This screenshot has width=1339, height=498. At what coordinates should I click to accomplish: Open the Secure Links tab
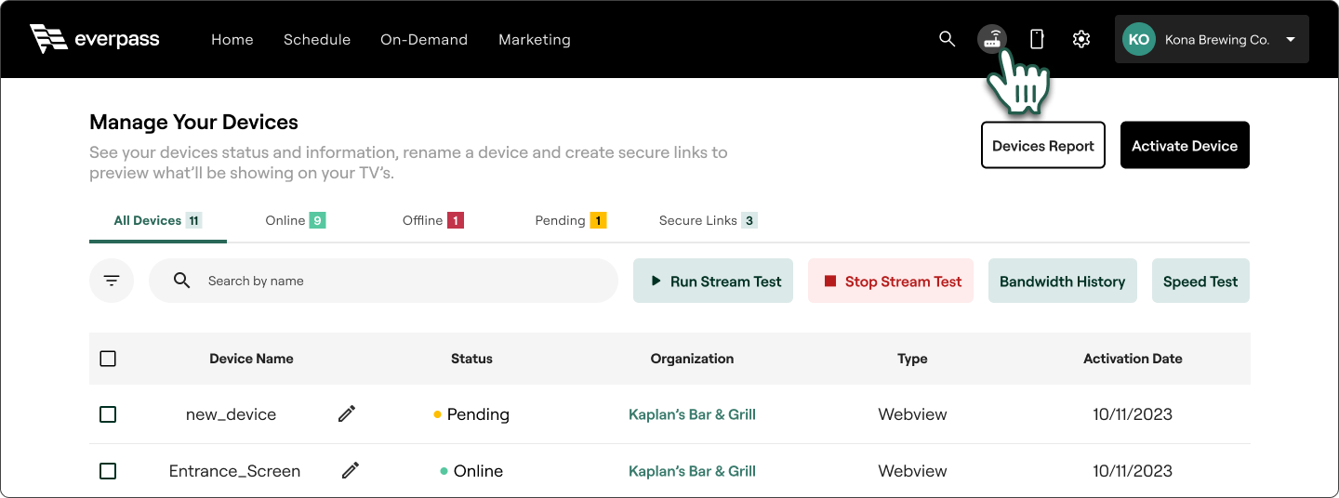coord(708,220)
